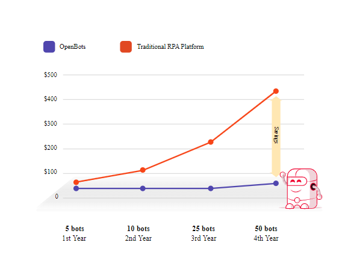
Task: Select Traditional RPA point for 3rd Year
Action: [211, 141]
